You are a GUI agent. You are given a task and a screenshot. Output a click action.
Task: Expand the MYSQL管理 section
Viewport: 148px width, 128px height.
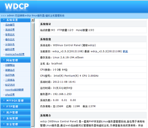[x=16, y=100]
